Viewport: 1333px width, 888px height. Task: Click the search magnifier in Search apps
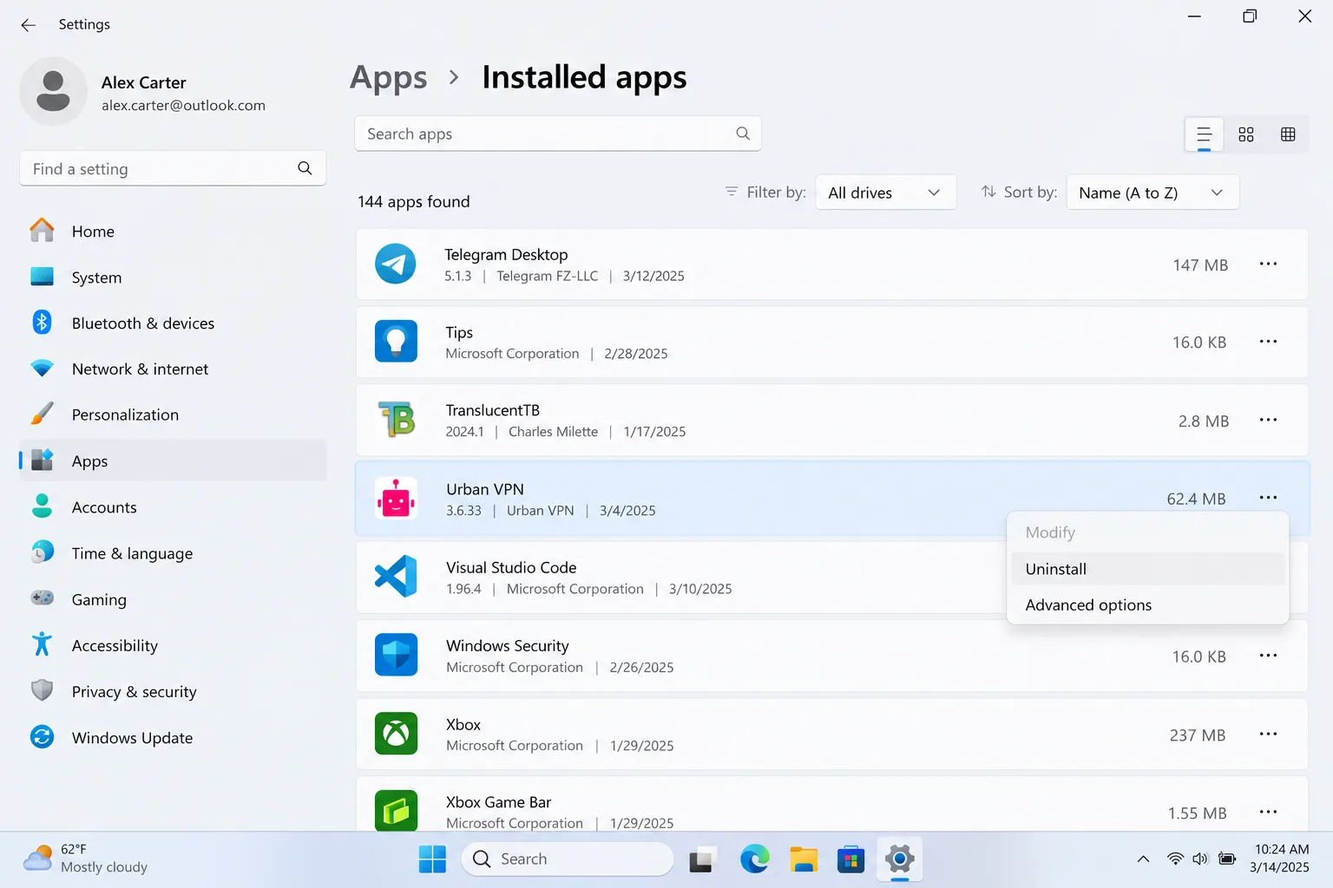click(743, 134)
